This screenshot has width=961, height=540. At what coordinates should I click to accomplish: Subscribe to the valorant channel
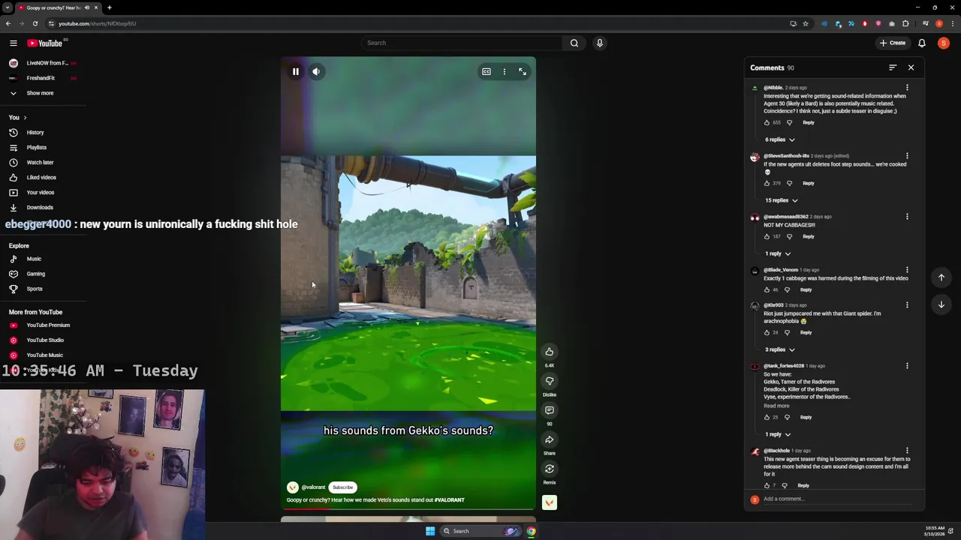click(342, 487)
